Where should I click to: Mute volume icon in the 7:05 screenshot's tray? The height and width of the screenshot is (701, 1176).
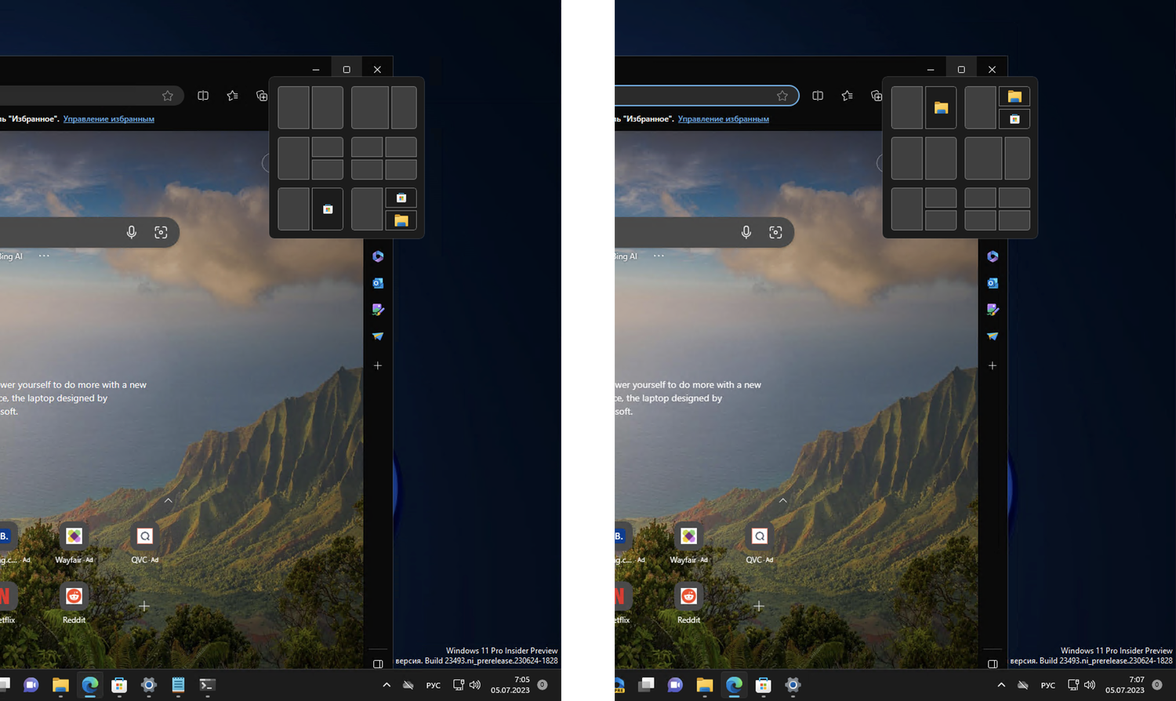475,685
